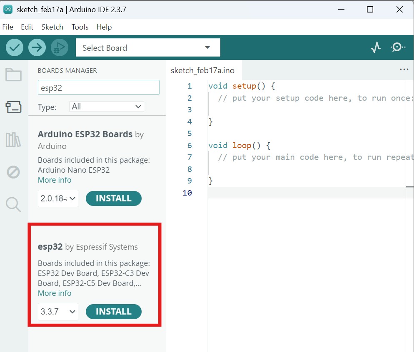Click the 'Arduino ESP32 Boards' title
This screenshot has width=414, height=352.
(x=85, y=134)
